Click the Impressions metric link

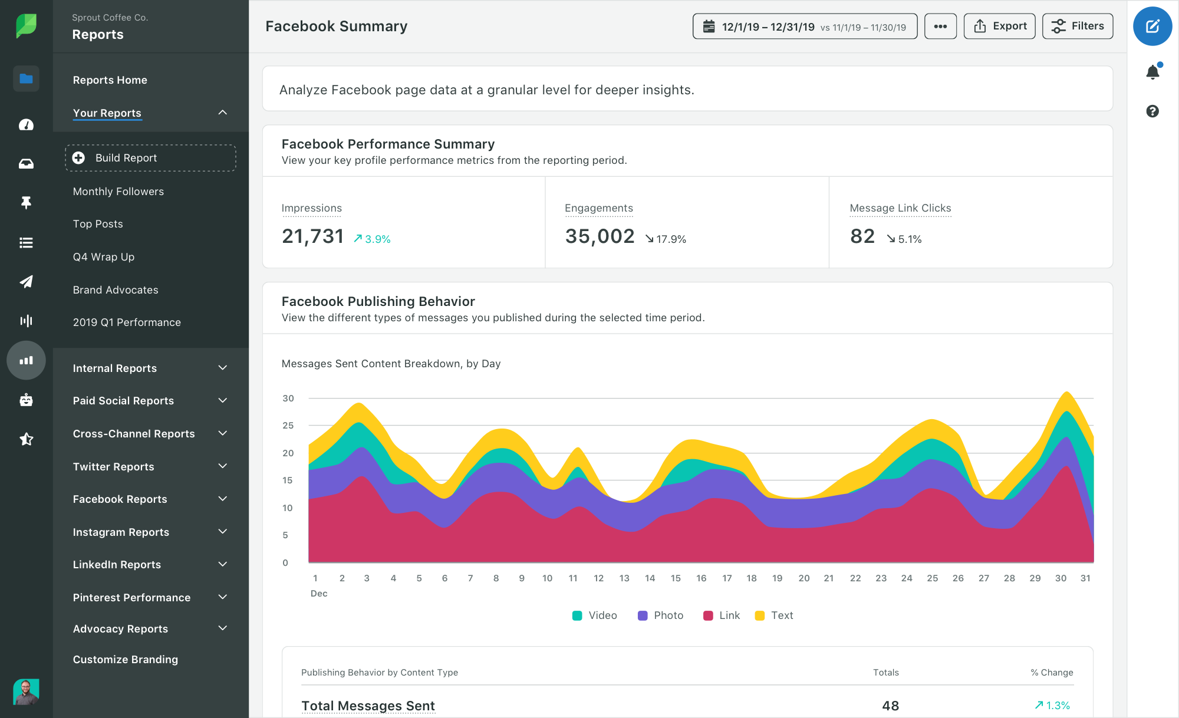[x=312, y=207]
